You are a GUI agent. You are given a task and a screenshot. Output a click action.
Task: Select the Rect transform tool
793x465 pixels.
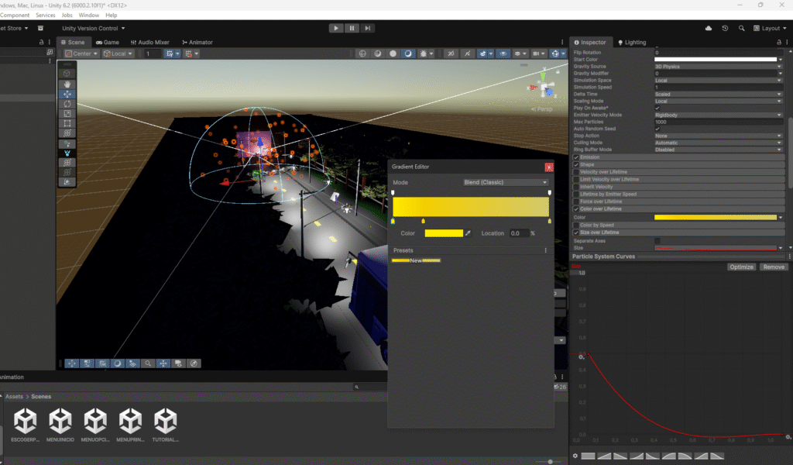[x=68, y=123]
